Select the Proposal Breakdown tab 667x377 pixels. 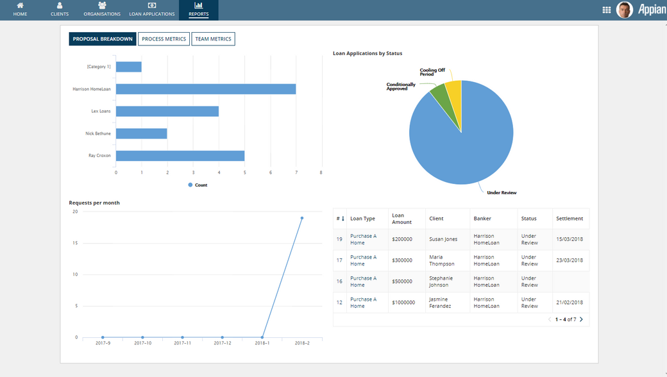tap(103, 39)
